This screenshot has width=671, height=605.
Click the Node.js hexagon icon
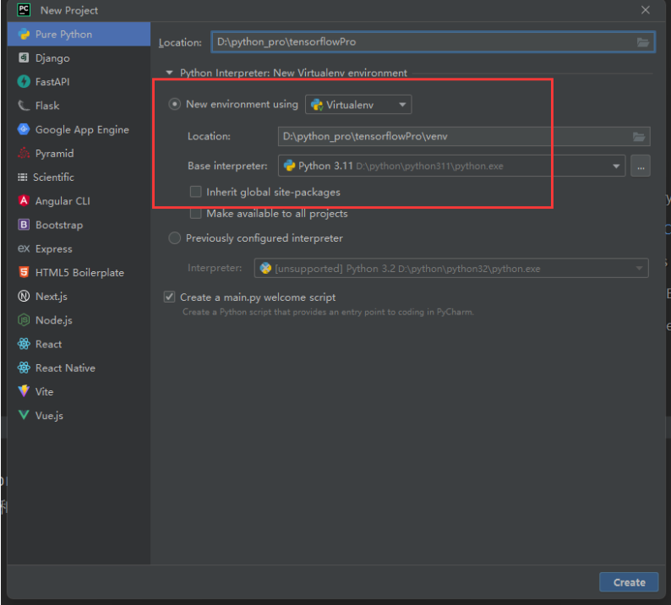tap(24, 320)
